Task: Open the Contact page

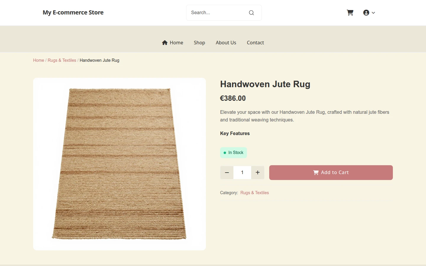Action: 255,43
